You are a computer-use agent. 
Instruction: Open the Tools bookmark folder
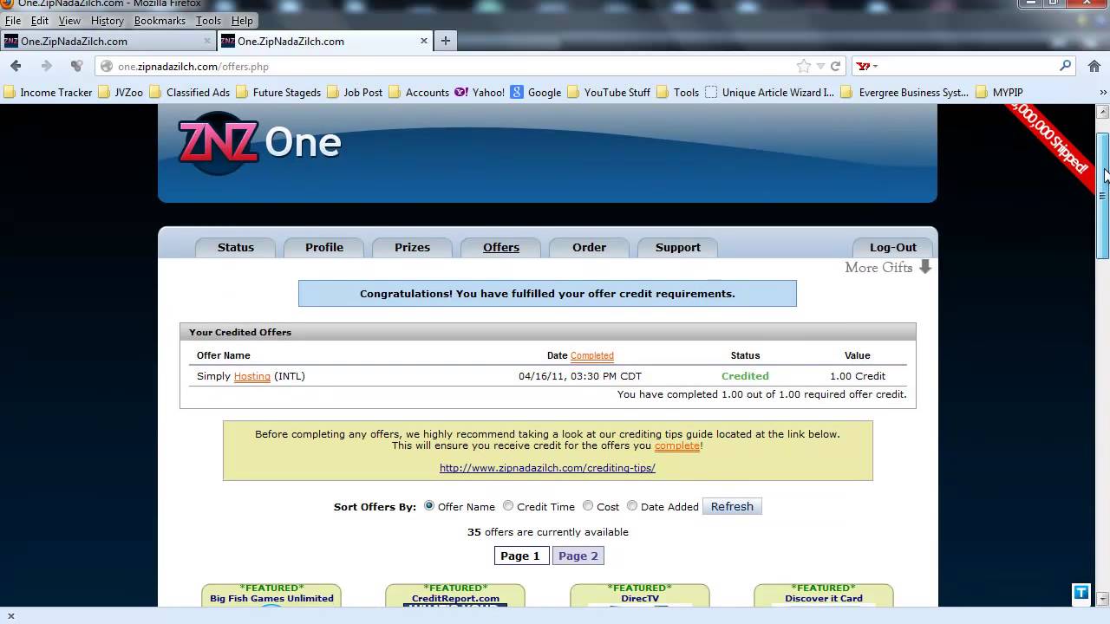(678, 92)
